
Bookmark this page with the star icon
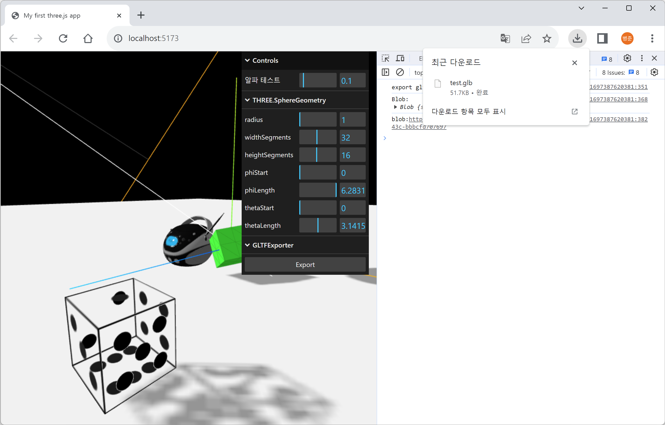pos(547,38)
